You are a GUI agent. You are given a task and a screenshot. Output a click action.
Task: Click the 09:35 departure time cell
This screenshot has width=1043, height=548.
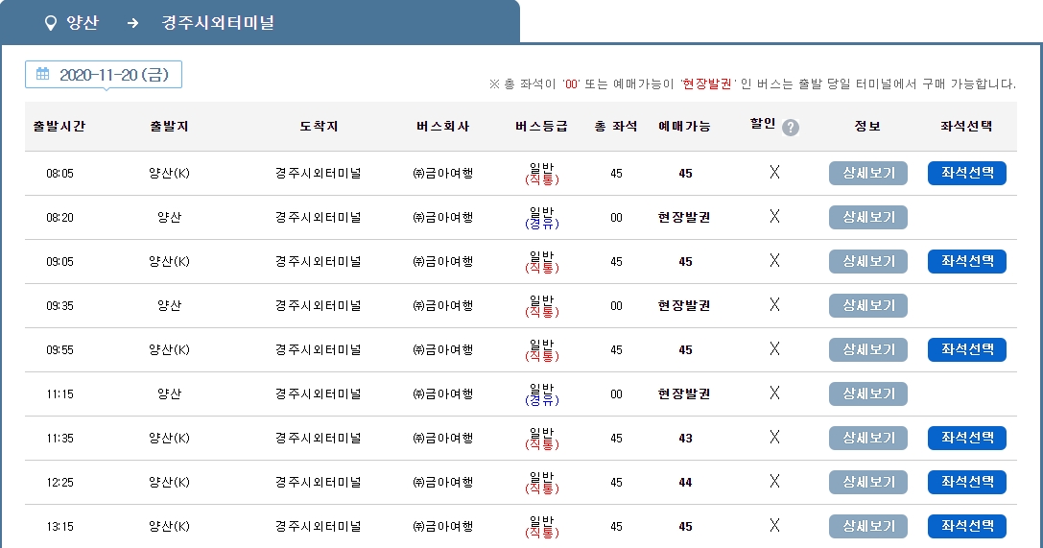(59, 306)
